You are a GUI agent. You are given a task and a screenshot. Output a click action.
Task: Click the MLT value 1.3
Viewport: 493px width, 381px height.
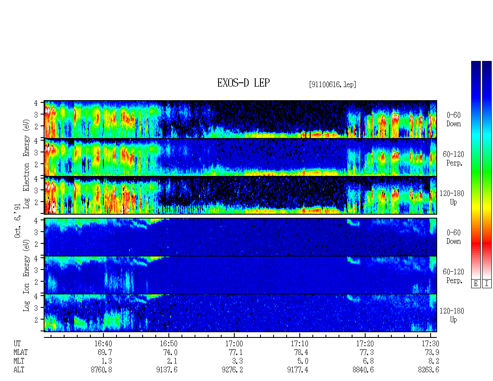point(106,361)
